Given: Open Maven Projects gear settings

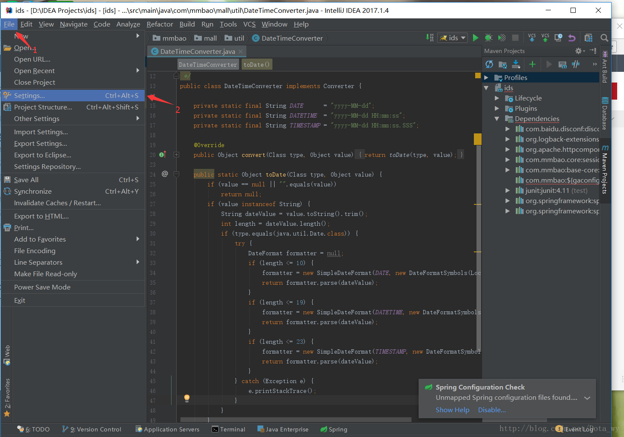Looking at the screenshot, I should point(580,51).
